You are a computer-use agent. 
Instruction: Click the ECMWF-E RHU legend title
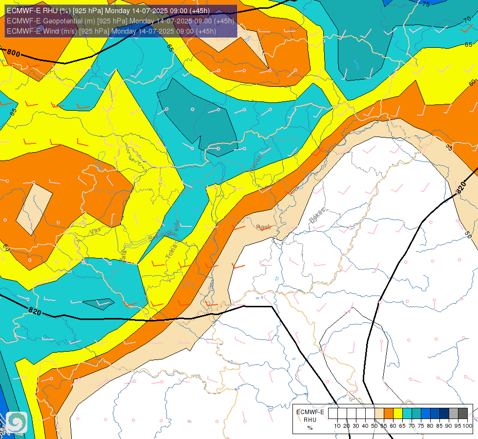tap(310, 416)
